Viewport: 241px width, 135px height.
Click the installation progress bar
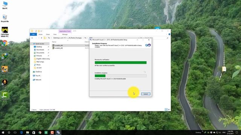(x=120, y=76)
